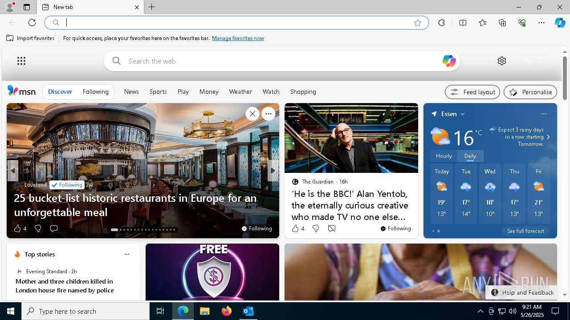
Task: Refresh the current page
Action: pyautogui.click(x=32, y=23)
